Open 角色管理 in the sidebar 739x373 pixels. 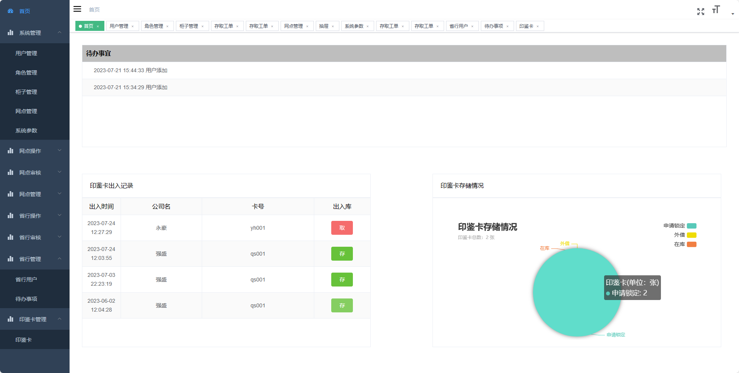26,73
